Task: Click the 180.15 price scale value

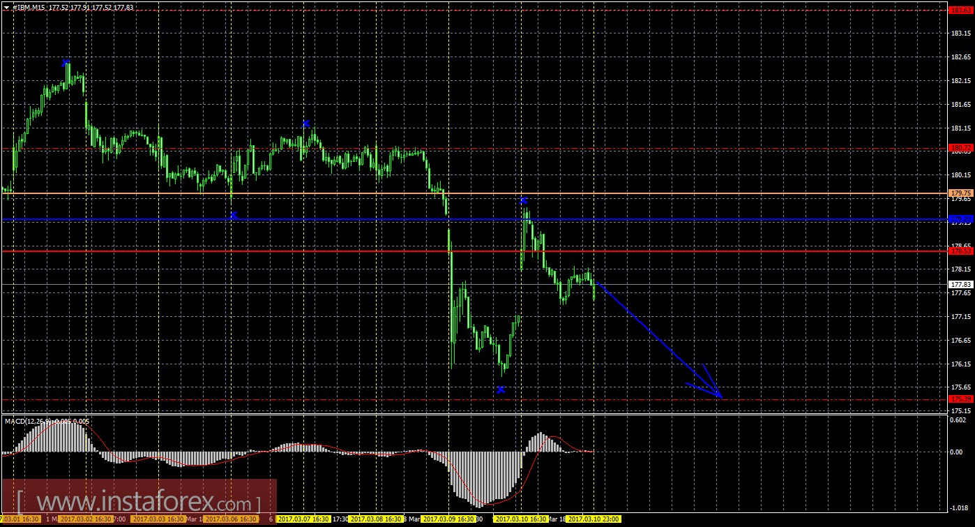Action: coord(960,175)
